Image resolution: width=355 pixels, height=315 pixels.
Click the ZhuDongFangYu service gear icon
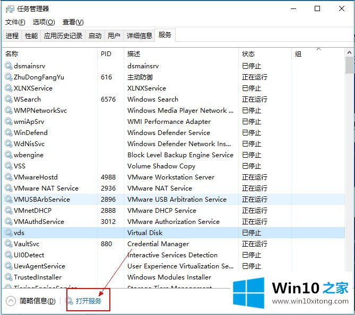(8, 77)
